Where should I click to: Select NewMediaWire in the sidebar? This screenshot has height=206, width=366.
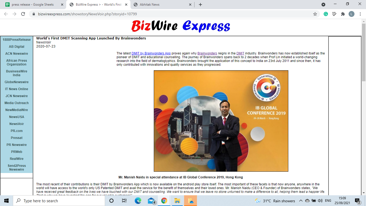click(17, 110)
